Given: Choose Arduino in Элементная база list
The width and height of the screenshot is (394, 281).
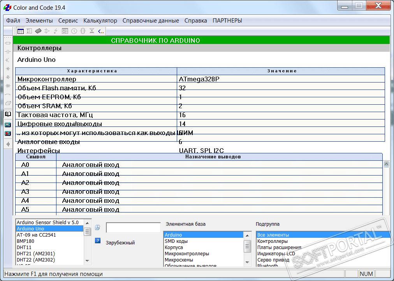Looking at the screenshot, I should (204, 235).
